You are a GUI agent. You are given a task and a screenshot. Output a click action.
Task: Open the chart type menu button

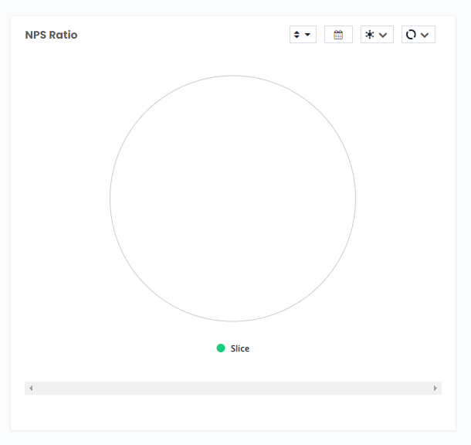418,35
